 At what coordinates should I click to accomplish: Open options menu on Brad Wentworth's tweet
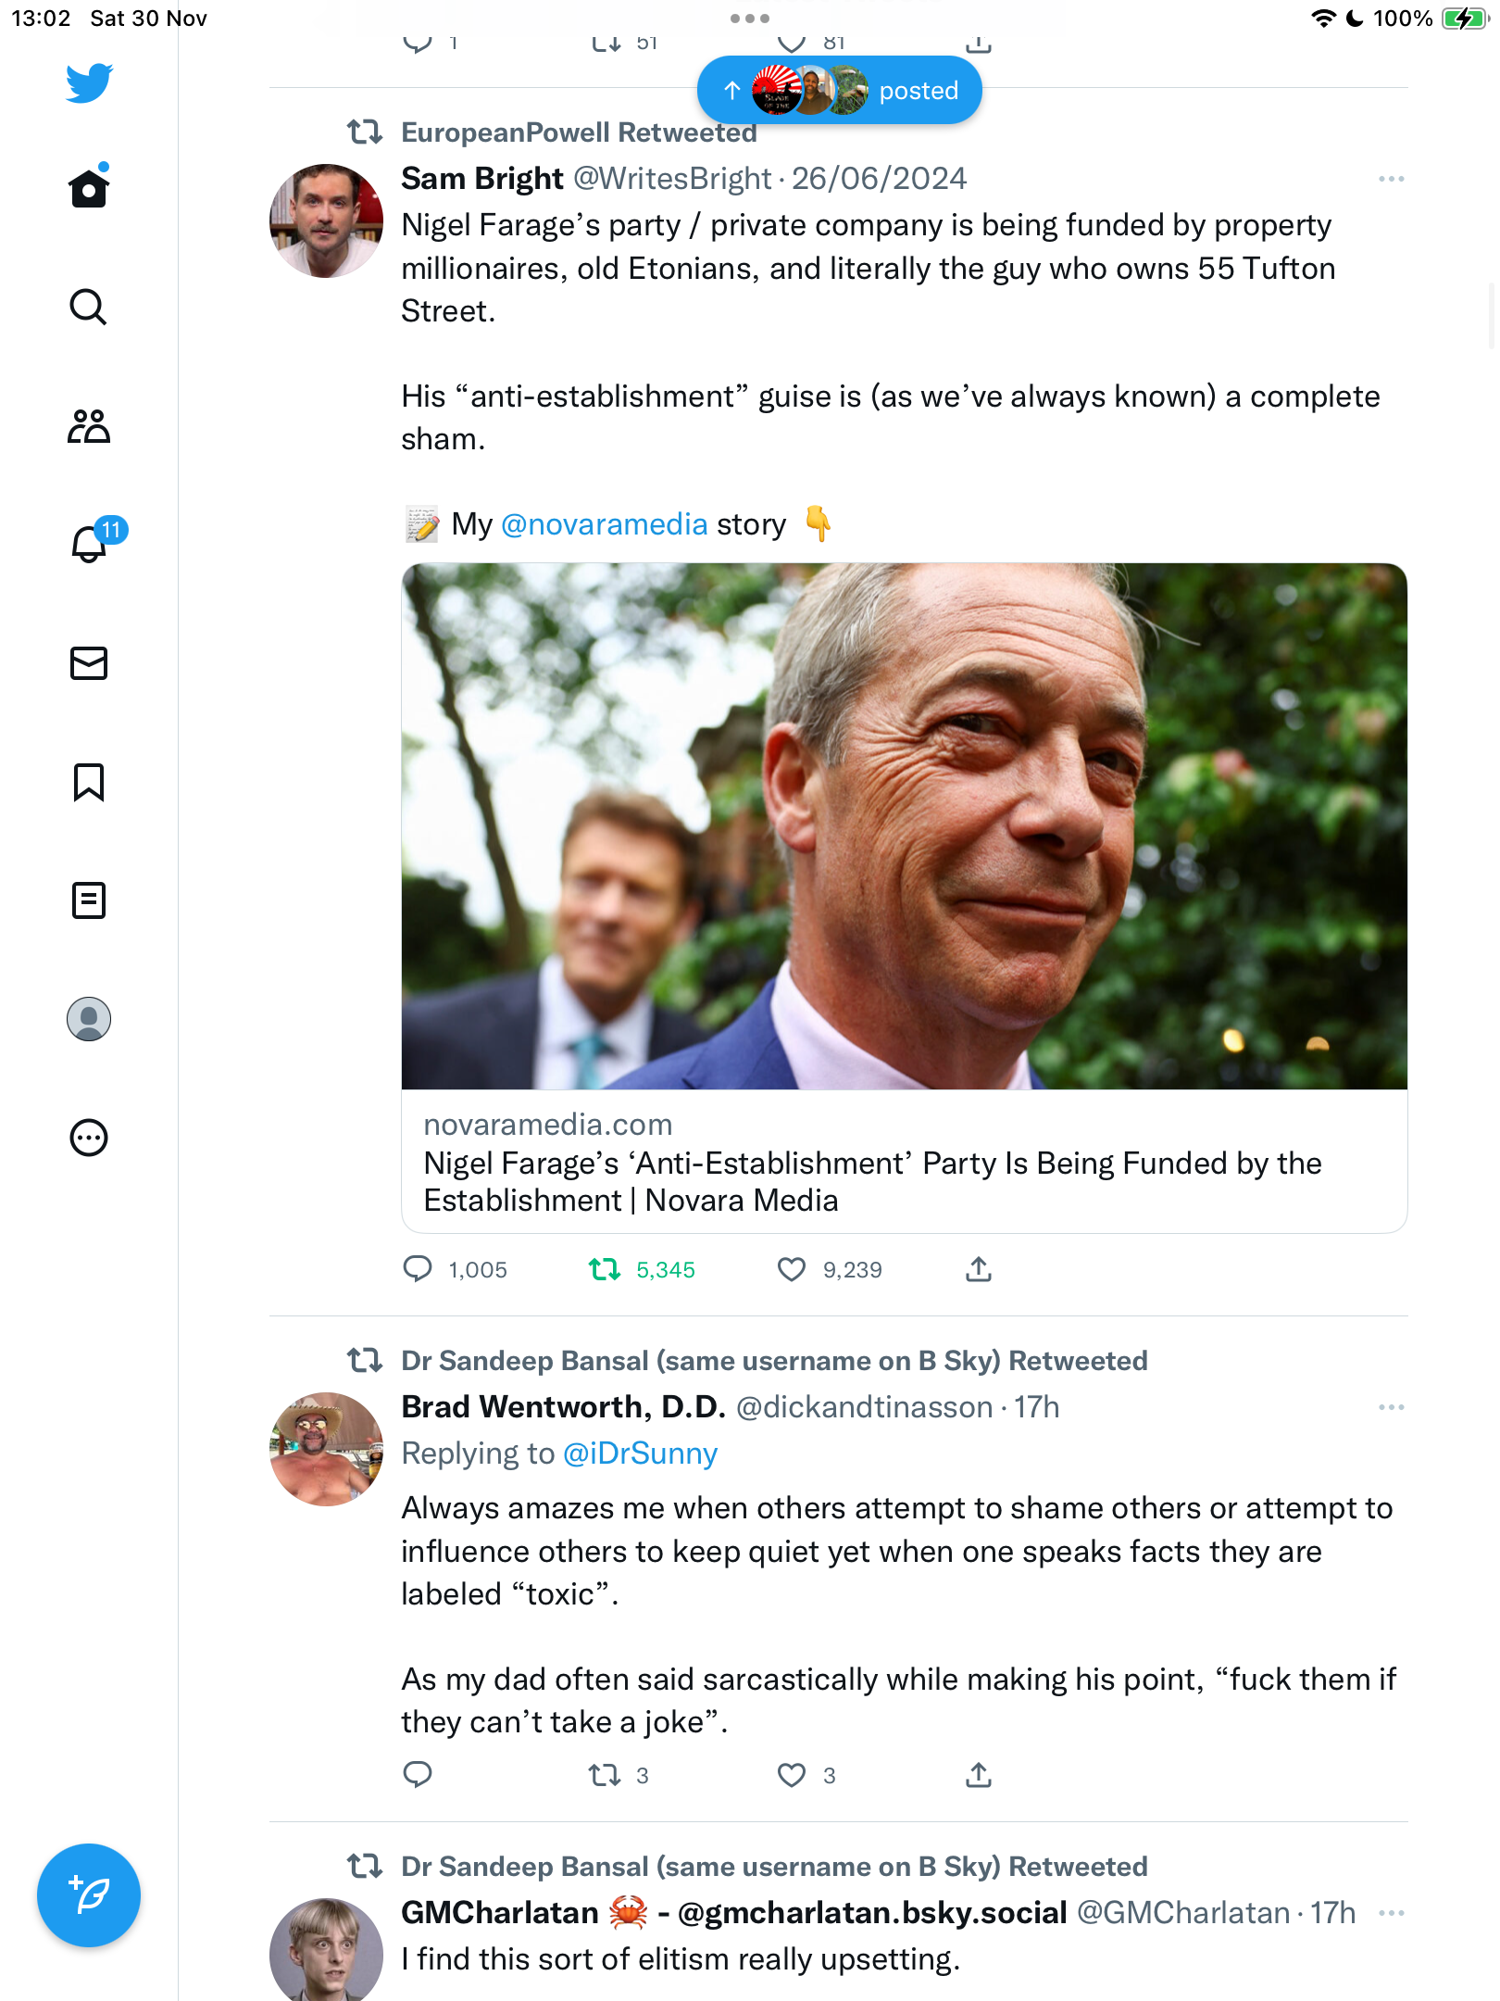[1391, 1407]
